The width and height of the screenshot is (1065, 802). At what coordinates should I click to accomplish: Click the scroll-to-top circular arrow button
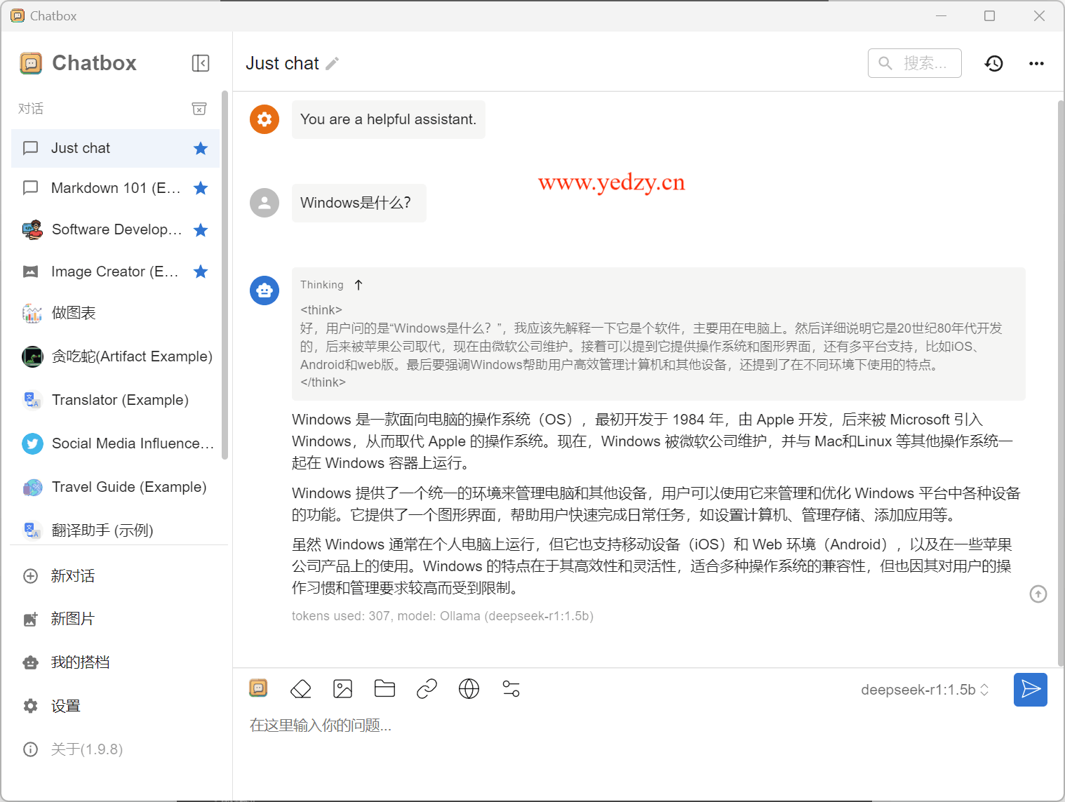tap(1038, 594)
